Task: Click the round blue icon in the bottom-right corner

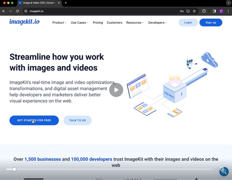Action: coord(224,171)
